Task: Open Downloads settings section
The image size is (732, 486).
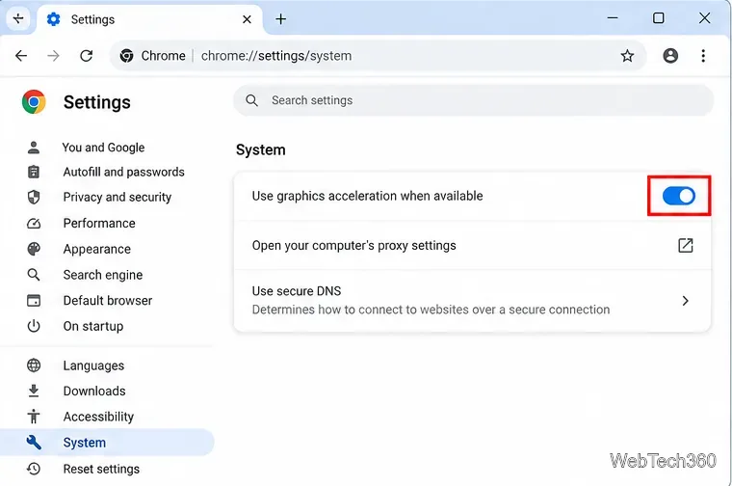Action: coord(94,391)
